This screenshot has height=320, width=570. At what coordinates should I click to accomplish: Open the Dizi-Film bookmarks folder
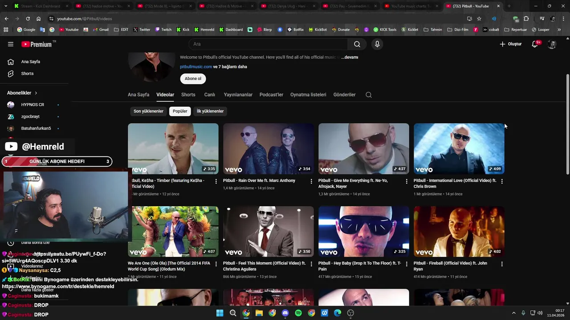[458, 30]
